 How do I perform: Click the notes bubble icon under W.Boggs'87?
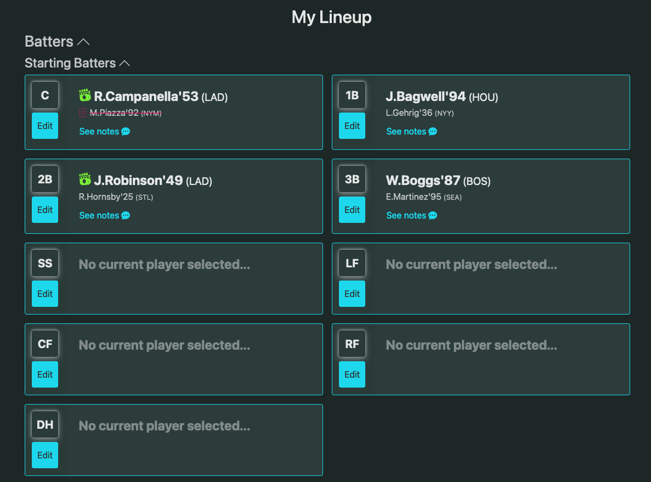(433, 216)
